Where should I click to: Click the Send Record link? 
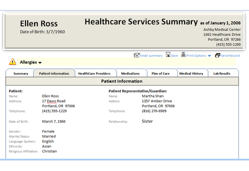coord(230,56)
